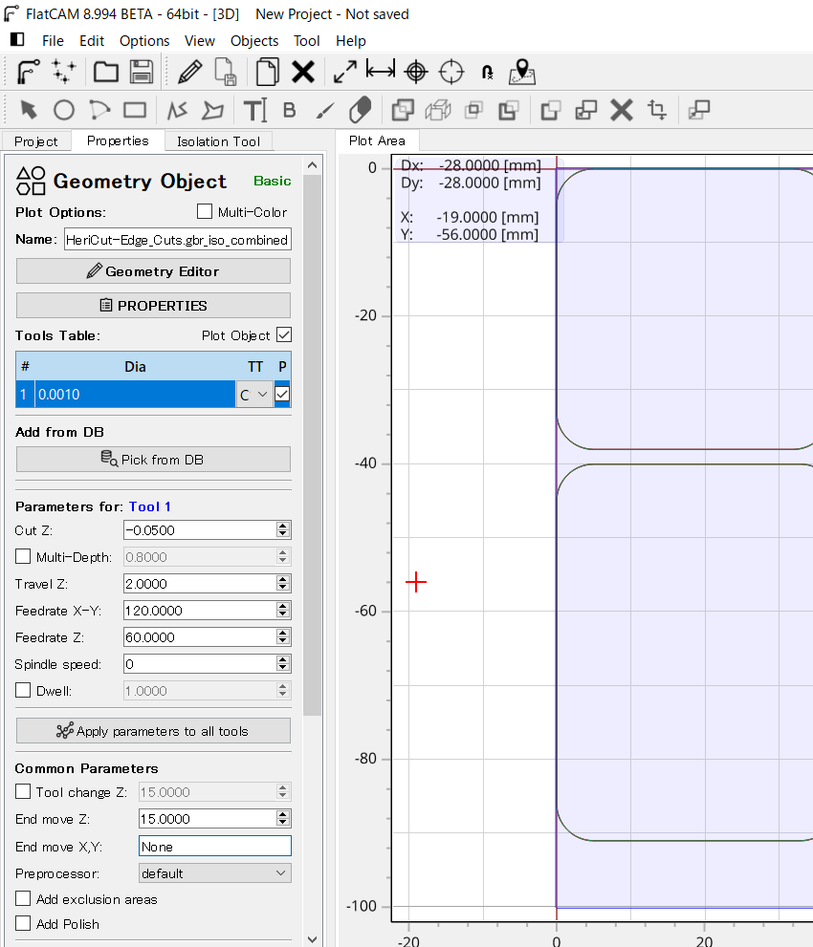Click Apply parameters to all tools
The width and height of the screenshot is (813, 947).
pos(153,731)
